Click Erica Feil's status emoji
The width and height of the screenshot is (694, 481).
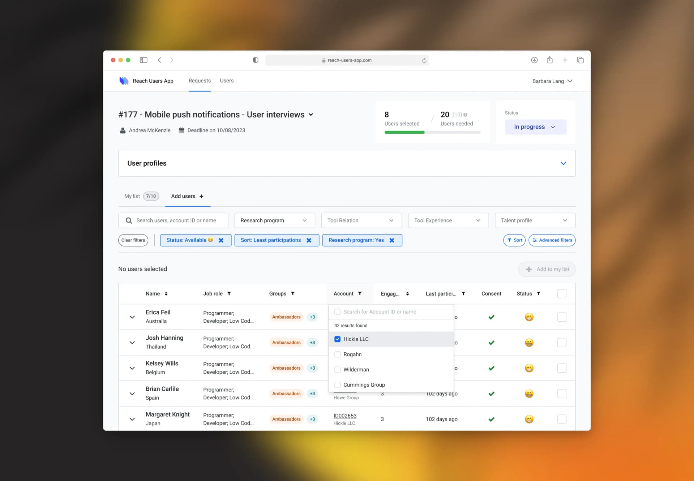pos(529,317)
